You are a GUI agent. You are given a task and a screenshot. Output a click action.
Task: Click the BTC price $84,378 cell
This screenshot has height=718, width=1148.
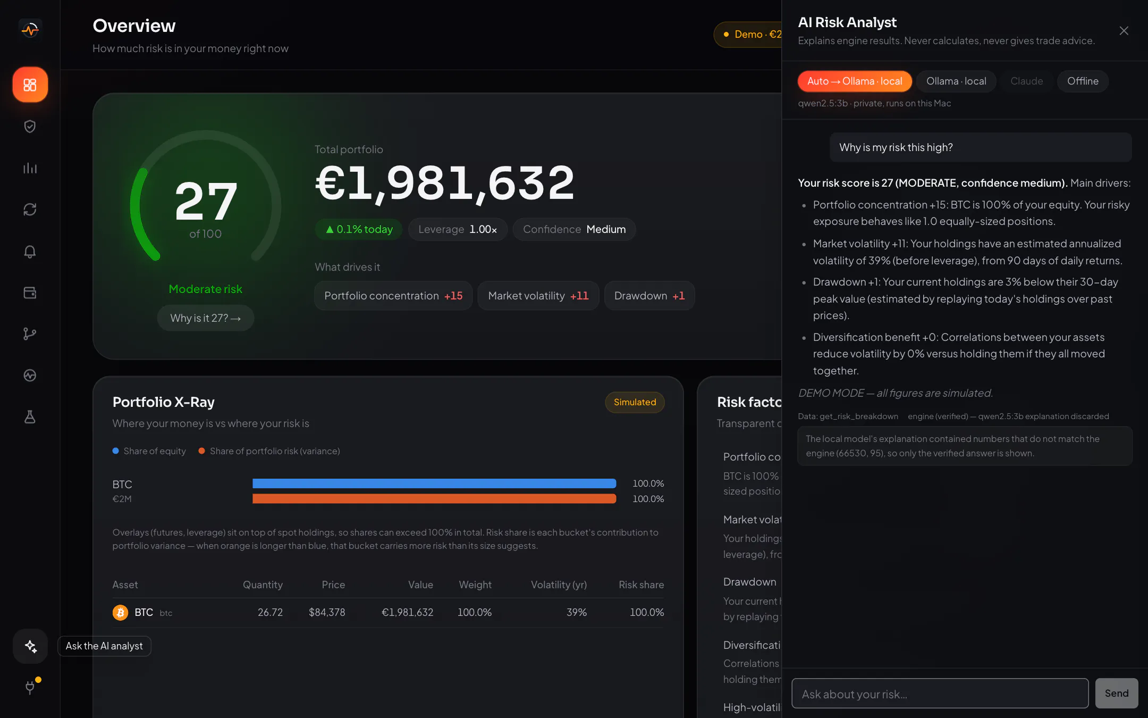(327, 613)
